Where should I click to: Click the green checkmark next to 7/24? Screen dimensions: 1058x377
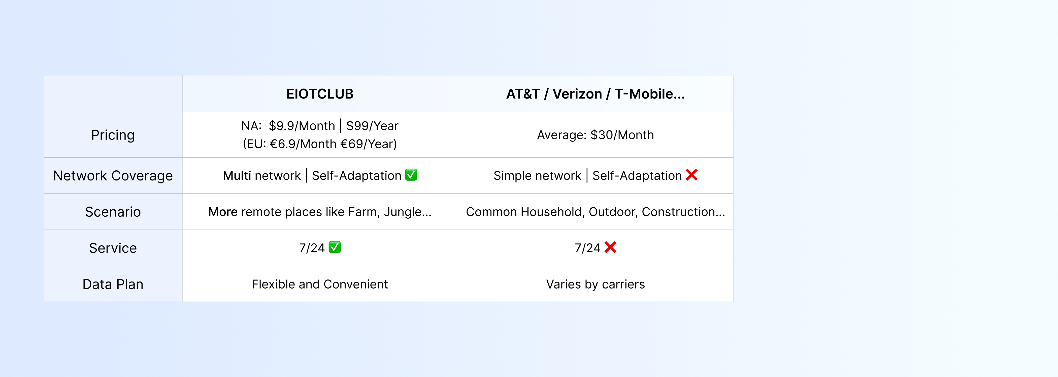(x=335, y=248)
